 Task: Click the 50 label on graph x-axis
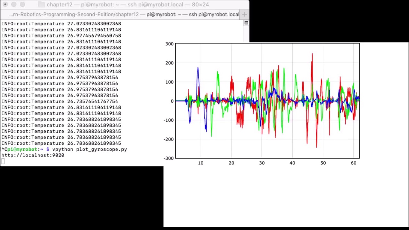click(323, 163)
